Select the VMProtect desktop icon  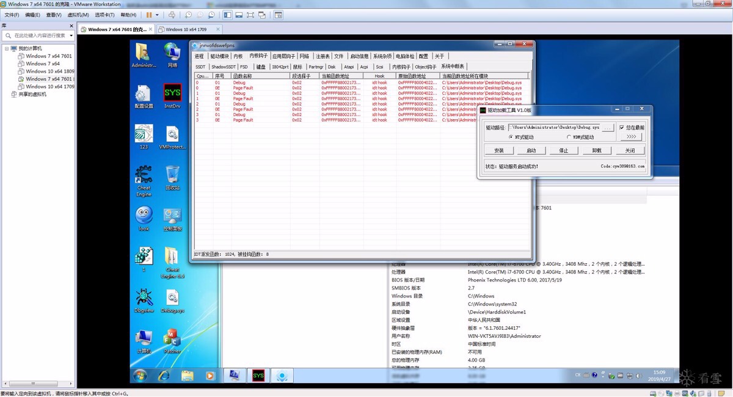[x=172, y=137]
